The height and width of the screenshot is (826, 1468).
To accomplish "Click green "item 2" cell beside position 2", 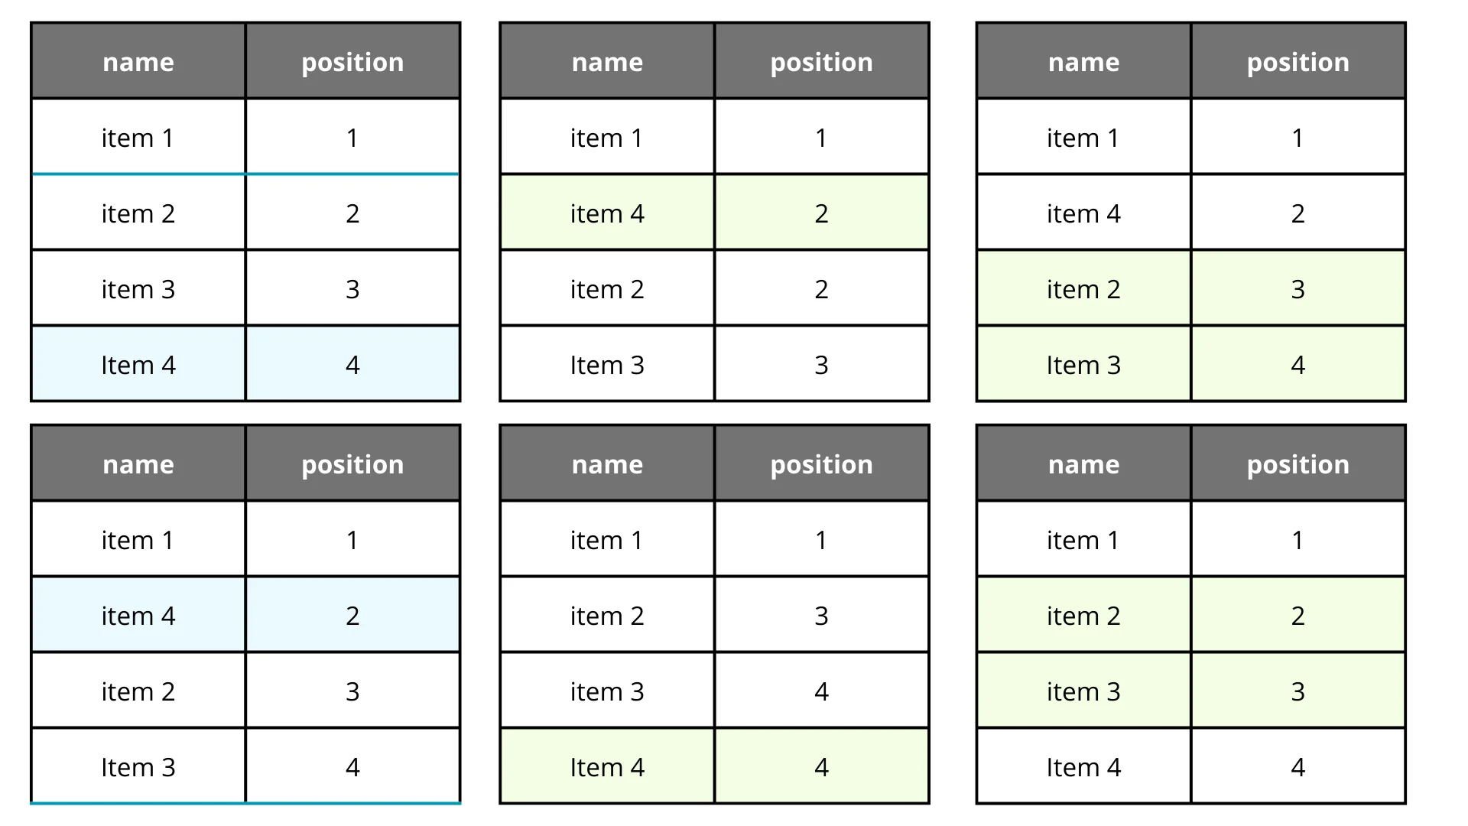I will pyautogui.click(x=1083, y=616).
